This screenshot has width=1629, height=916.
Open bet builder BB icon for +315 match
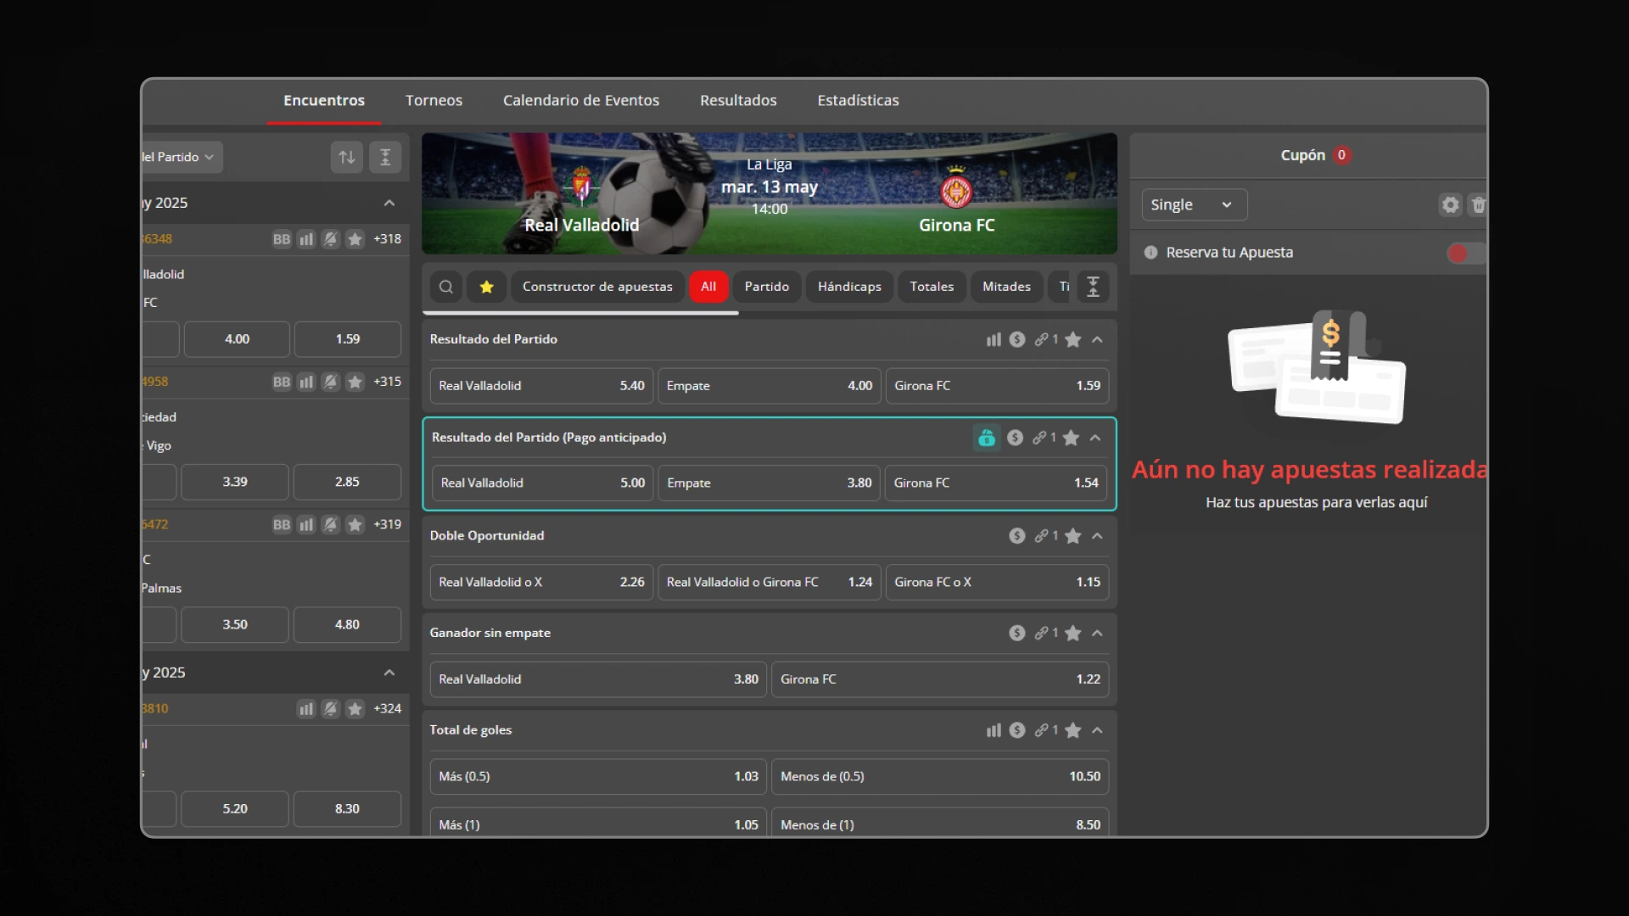pyautogui.click(x=282, y=382)
